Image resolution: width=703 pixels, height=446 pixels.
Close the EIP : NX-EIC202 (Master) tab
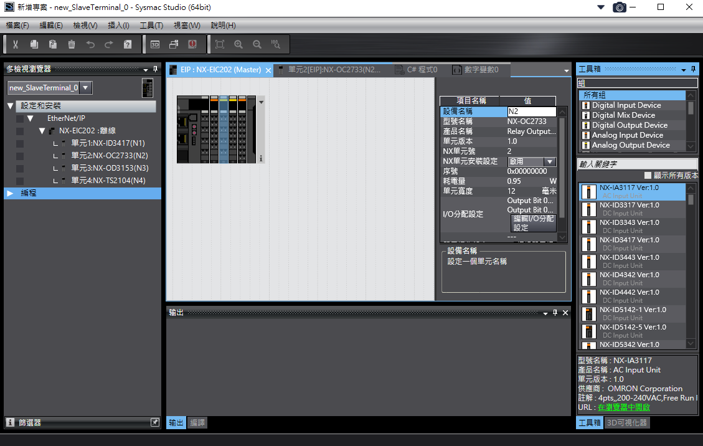(x=268, y=70)
